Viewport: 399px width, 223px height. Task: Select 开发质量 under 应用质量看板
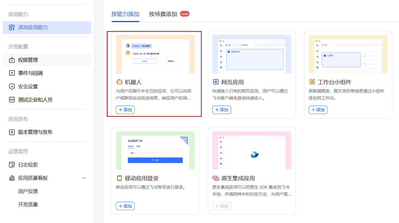(x=28, y=205)
